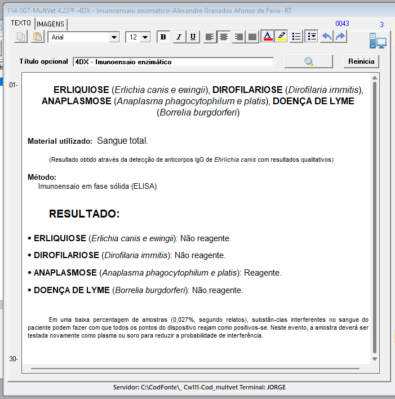Screen dimensions: 395x399
Task: Expand the list style dropdown button
Action: click(x=312, y=37)
